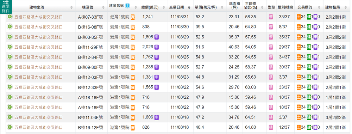Click the pink 樓 type icon in A棟07-33F號 row
This screenshot has width=352, height=134.
271,17
